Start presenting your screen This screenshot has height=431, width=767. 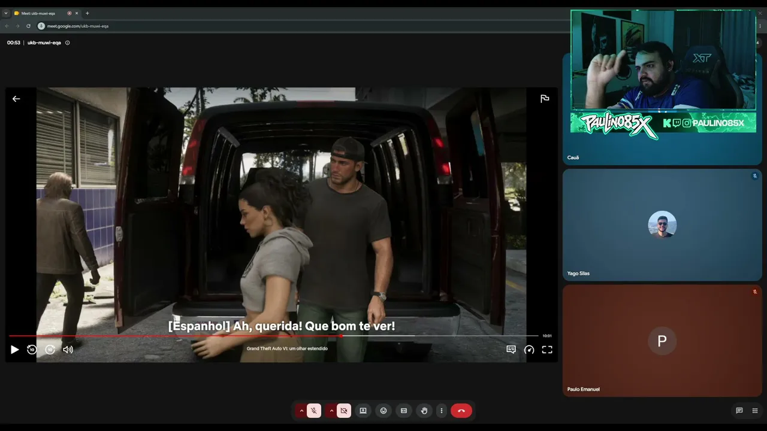click(x=363, y=411)
